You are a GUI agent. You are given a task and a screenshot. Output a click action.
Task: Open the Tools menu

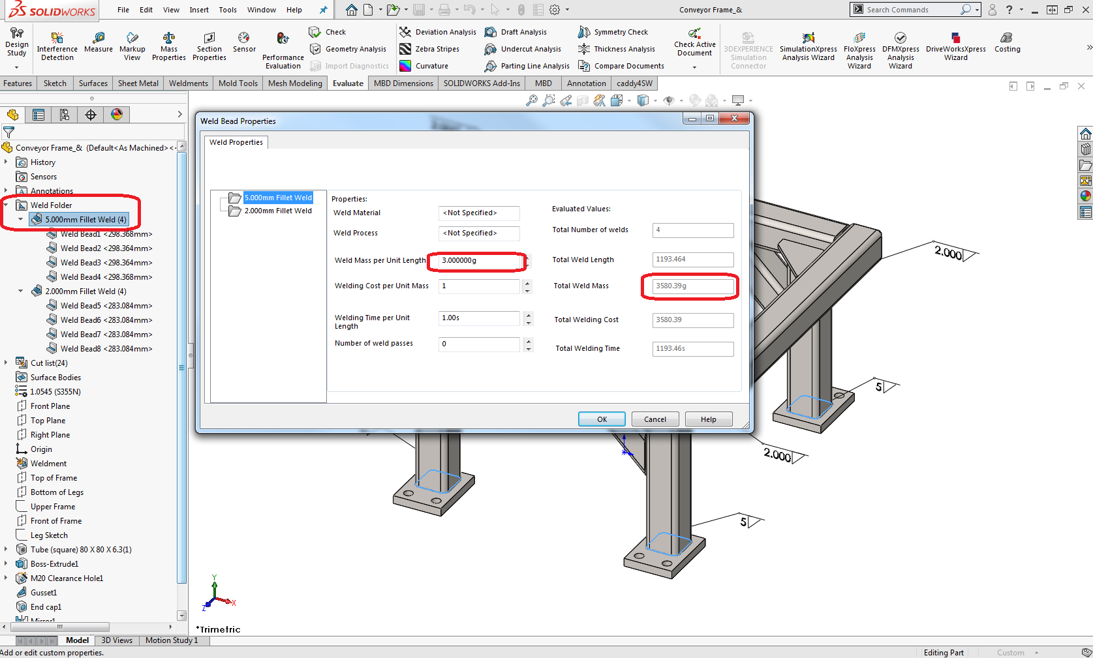coord(227,10)
